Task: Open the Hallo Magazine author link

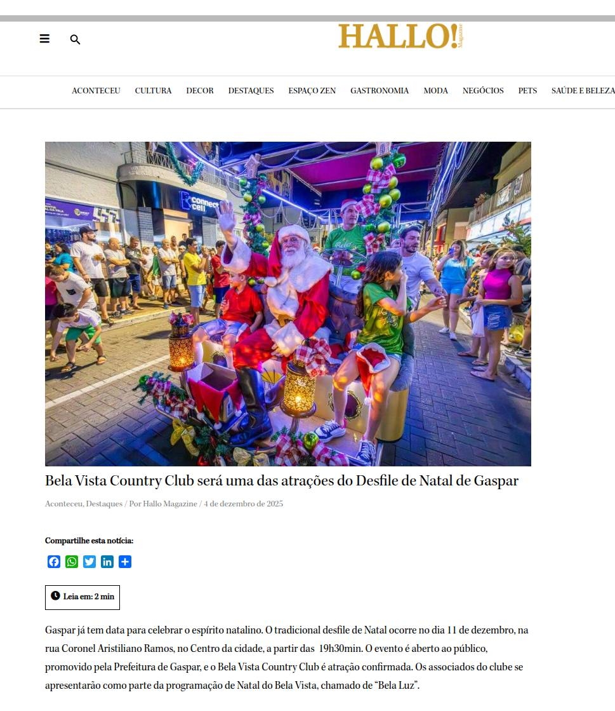Action: [170, 504]
